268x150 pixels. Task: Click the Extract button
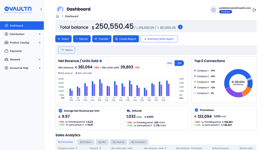[x=82, y=39]
